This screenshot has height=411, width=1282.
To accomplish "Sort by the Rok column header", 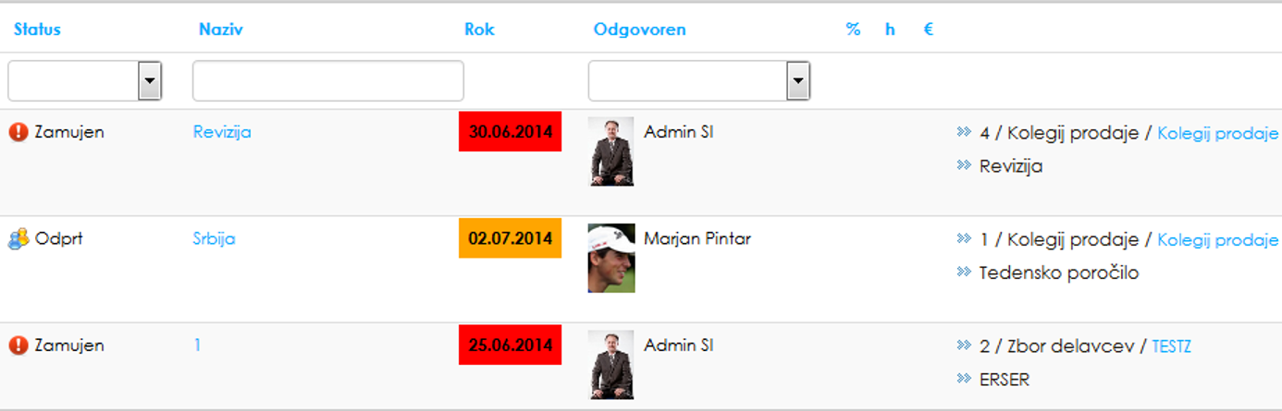I will pyautogui.click(x=479, y=29).
